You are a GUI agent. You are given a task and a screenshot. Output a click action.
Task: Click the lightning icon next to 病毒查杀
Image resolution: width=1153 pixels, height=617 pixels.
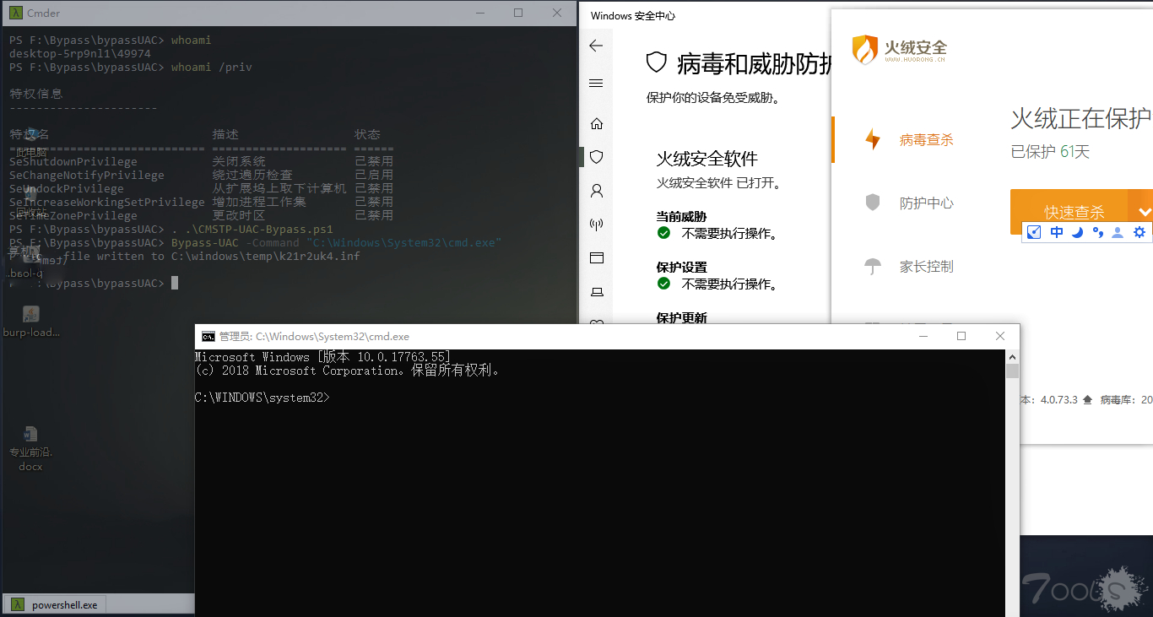pos(873,139)
